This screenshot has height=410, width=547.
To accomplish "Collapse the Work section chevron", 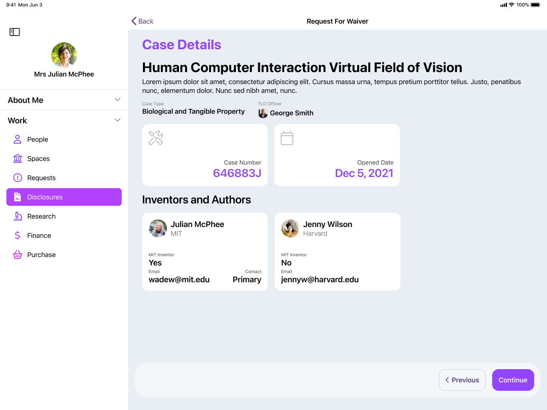I will click(117, 120).
